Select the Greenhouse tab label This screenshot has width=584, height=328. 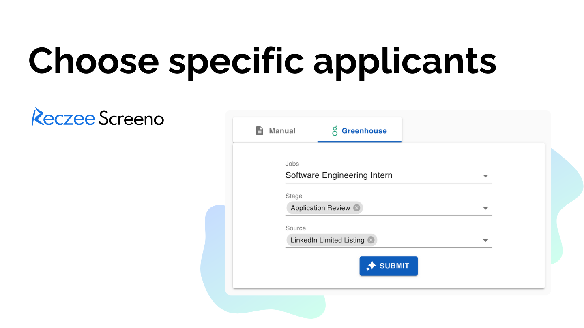[x=364, y=131]
